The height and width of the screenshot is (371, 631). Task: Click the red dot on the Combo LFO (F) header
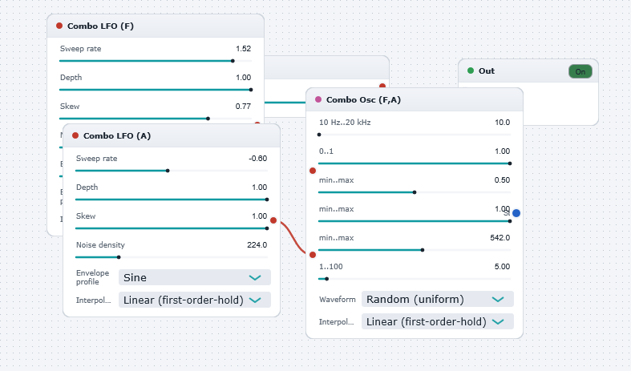click(59, 26)
